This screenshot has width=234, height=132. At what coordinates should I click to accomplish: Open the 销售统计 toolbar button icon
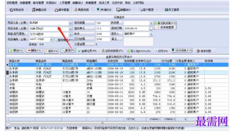pyautogui.click(x=118, y=10)
